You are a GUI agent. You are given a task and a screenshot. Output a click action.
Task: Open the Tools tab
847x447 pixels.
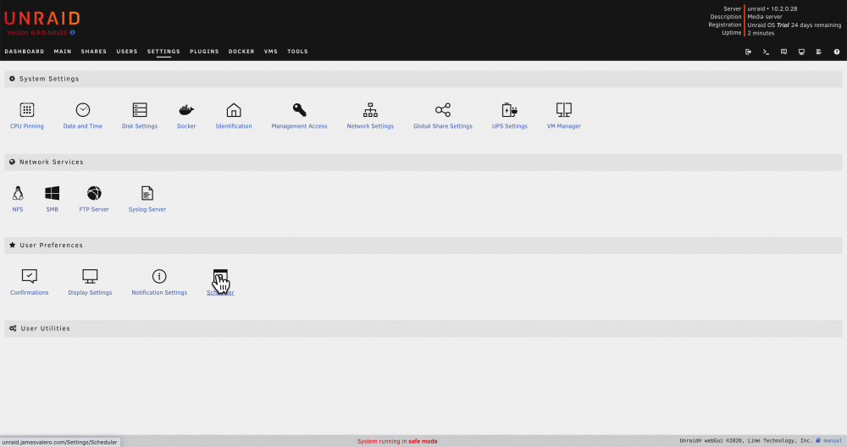coord(297,52)
